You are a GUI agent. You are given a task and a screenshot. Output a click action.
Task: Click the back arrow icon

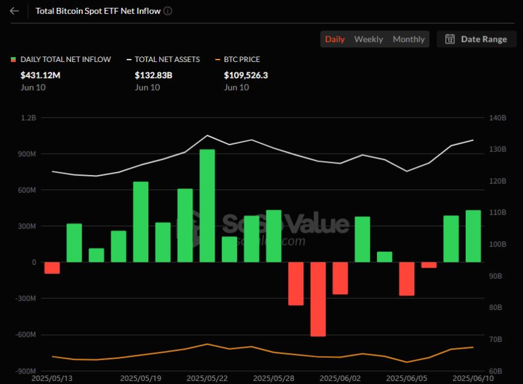[x=15, y=11]
